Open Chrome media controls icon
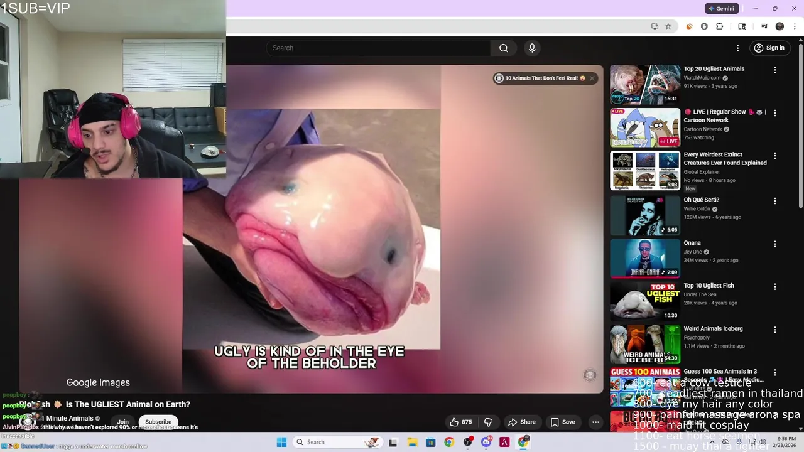The image size is (804, 452). [764, 26]
